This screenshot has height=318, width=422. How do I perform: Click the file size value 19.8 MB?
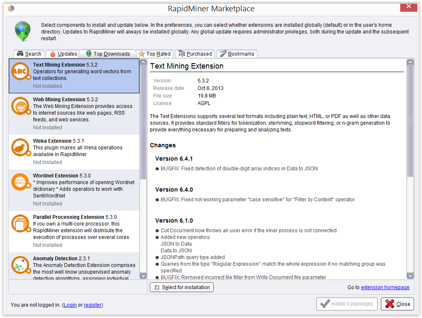click(207, 96)
